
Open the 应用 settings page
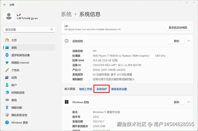point(29,78)
